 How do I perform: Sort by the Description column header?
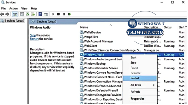(x=151, y=27)
